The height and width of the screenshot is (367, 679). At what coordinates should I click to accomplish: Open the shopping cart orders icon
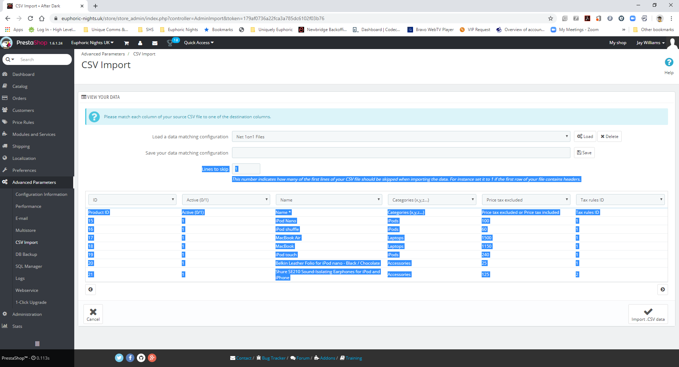coord(126,43)
